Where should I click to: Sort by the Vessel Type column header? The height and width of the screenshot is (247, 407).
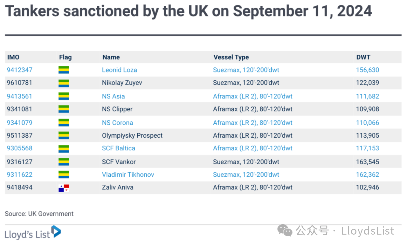pyautogui.click(x=231, y=57)
